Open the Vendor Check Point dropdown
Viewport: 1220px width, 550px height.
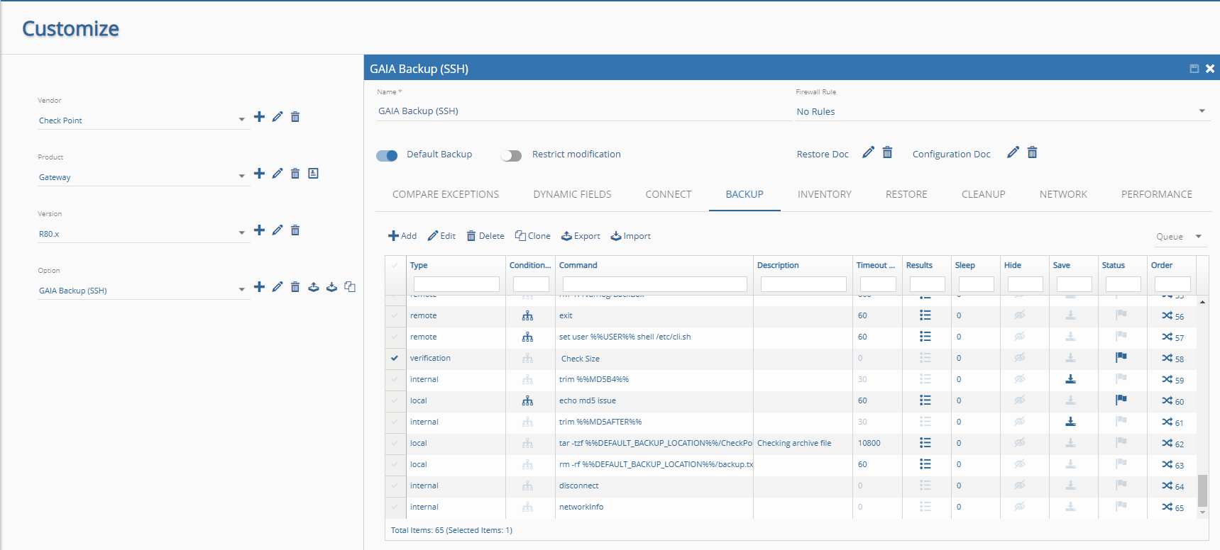(142, 120)
